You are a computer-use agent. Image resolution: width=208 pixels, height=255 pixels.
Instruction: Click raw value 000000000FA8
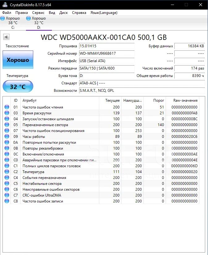coord(185,113)
